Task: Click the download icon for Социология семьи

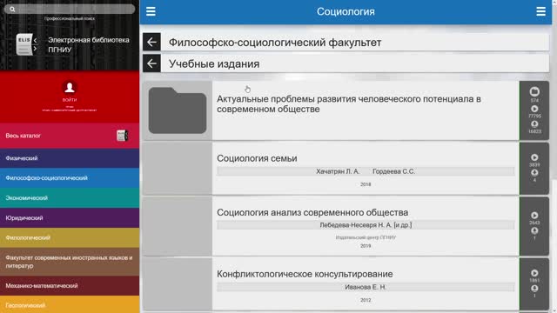Action: [534, 173]
